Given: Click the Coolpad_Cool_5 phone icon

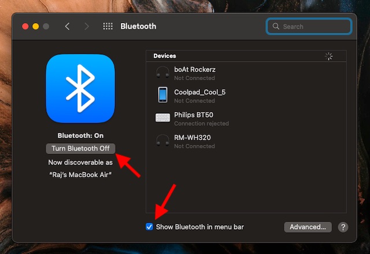Looking at the screenshot, I should pos(162,95).
